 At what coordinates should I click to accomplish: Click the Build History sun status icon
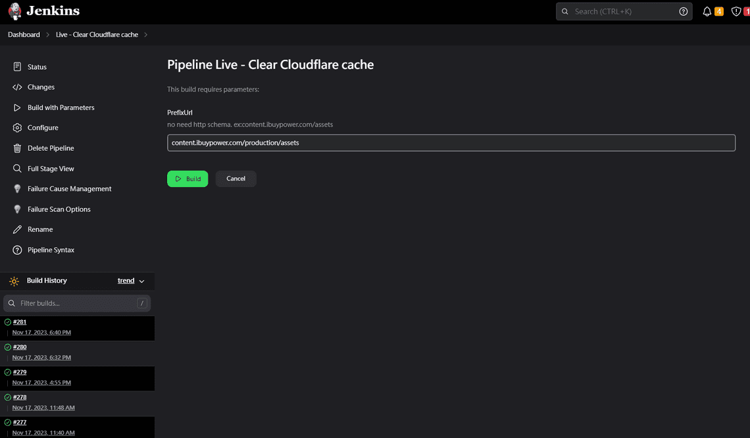point(14,281)
